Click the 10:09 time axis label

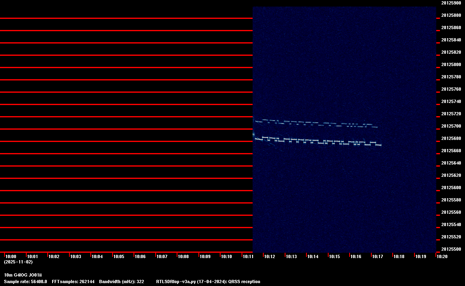(205, 256)
